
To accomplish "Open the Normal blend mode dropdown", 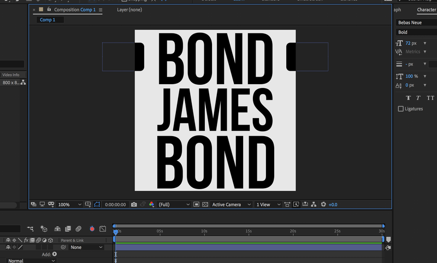I will click(31, 261).
